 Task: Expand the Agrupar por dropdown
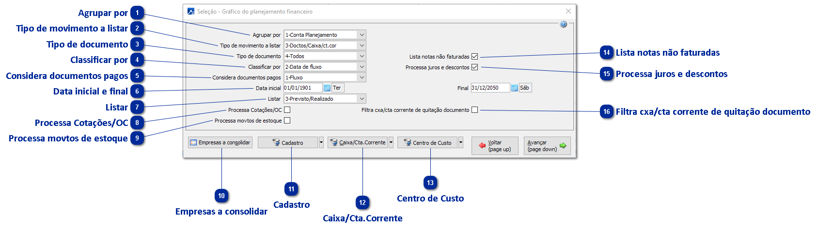[x=362, y=35]
